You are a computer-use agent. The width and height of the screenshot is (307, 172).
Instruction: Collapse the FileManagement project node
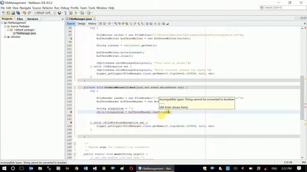[x=2, y=23]
